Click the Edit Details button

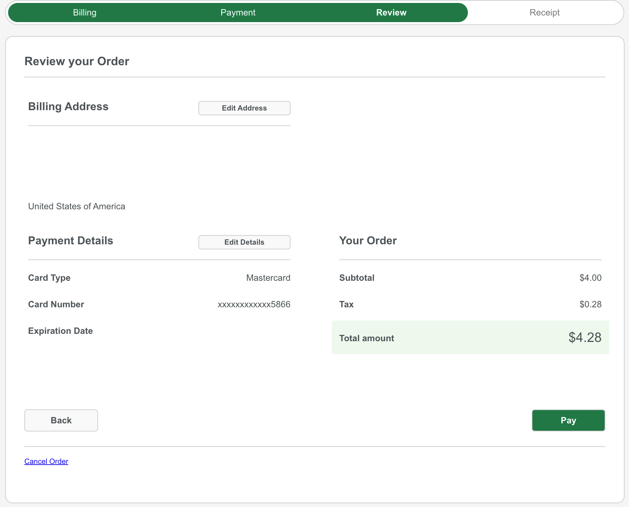pyautogui.click(x=244, y=242)
